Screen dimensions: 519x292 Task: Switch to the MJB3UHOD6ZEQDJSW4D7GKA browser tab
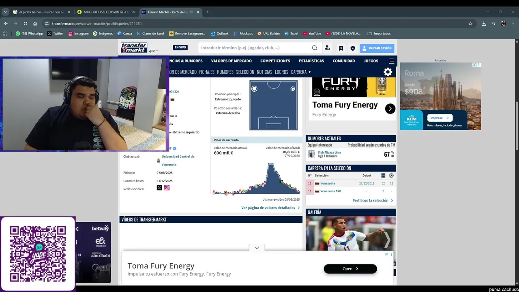pos(105,12)
